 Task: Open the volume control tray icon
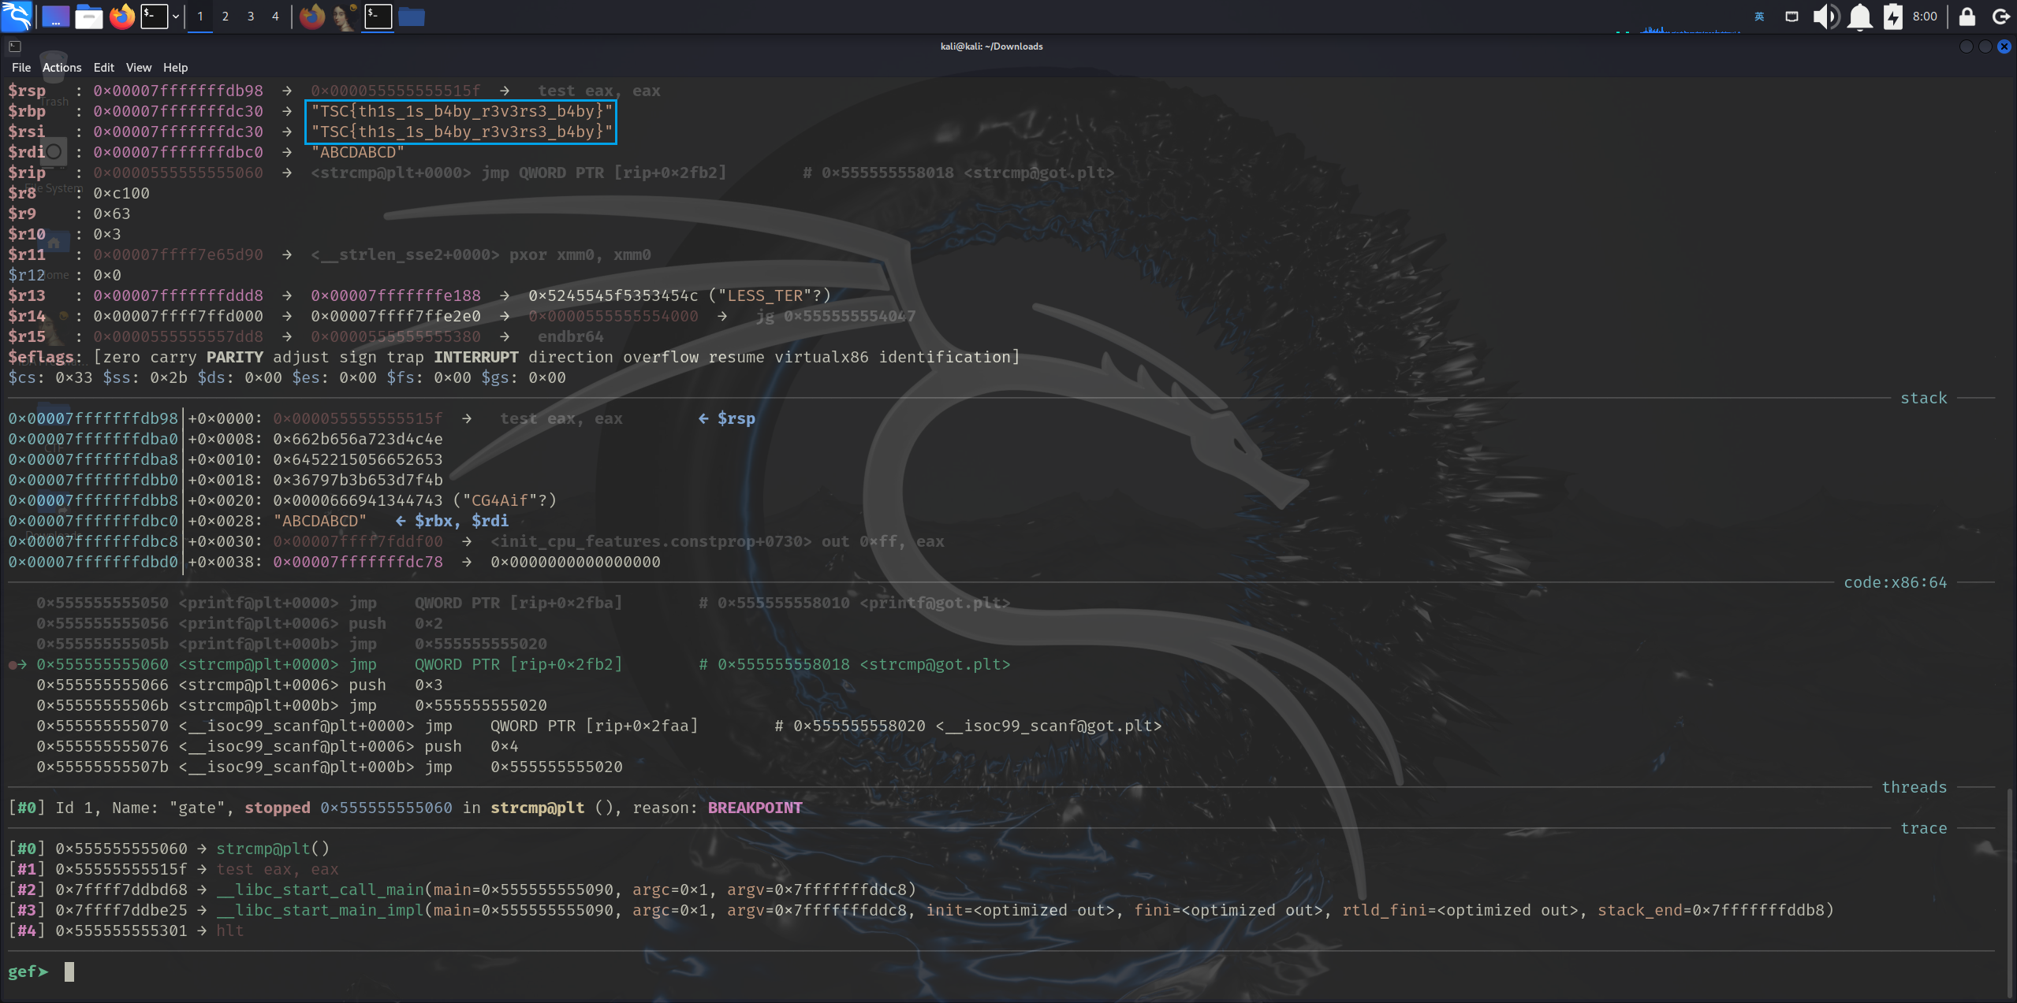pyautogui.click(x=1825, y=16)
